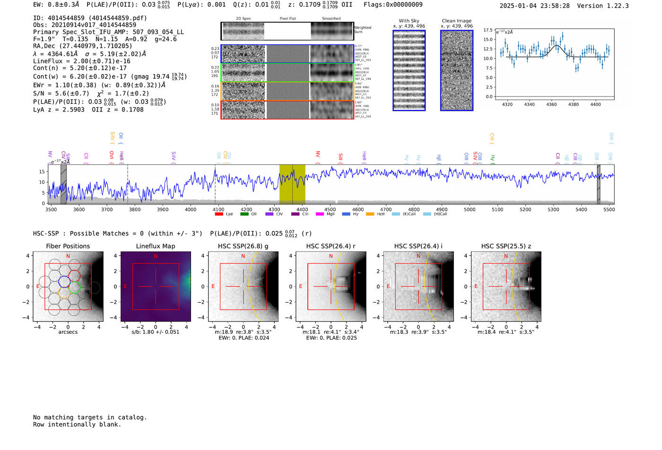Click the yellow highlighted band in the spectrum
Screen dimensions: 662x450
click(292, 184)
